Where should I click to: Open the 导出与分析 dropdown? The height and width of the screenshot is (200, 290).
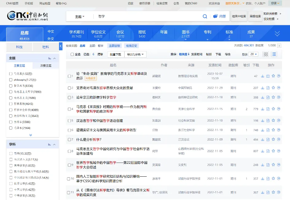[135, 54]
